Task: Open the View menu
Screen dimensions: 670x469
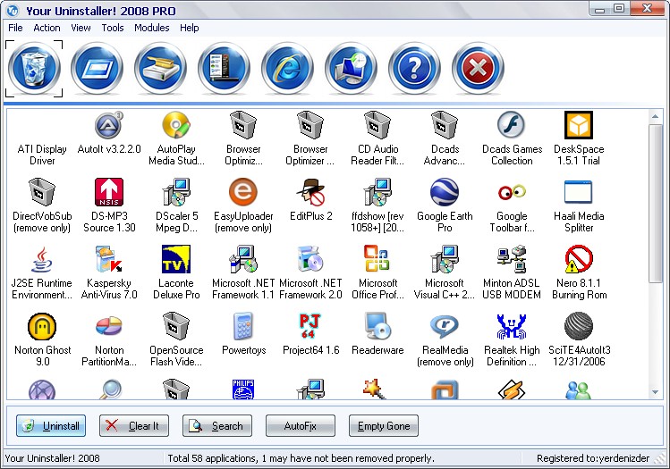Action: click(81, 28)
